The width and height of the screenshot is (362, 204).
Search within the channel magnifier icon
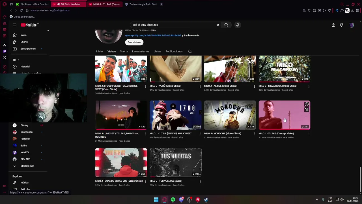click(x=190, y=52)
